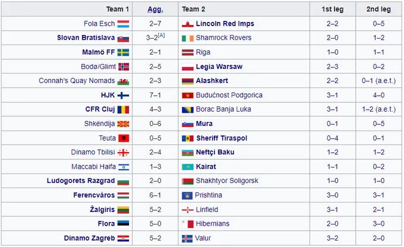Image resolution: width=404 pixels, height=247 pixels.
Task: Click the Kazakhstan flag beside Kairat
Action: tap(187, 167)
